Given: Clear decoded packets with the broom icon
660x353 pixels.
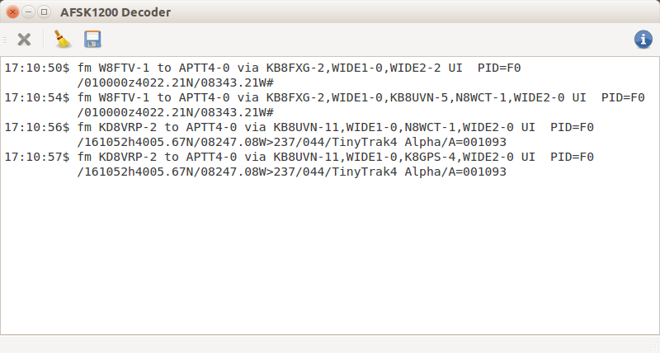Looking at the screenshot, I should coord(63,39).
